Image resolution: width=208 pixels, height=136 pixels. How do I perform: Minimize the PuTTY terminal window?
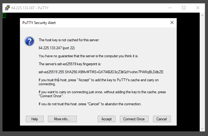[169, 8]
